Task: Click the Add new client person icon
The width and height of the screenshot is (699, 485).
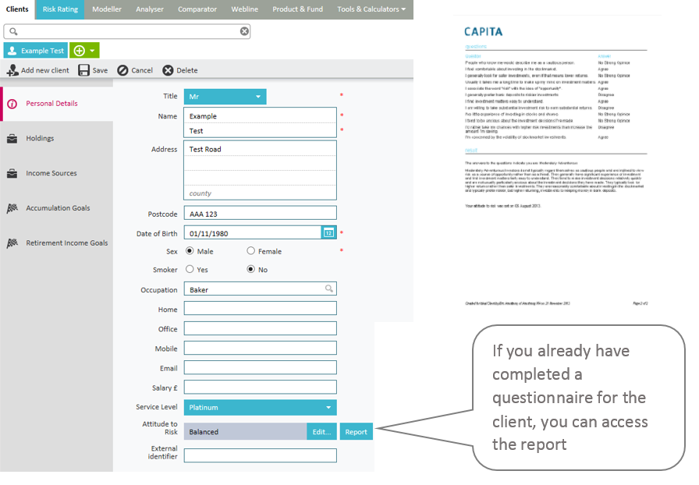Action: point(12,70)
